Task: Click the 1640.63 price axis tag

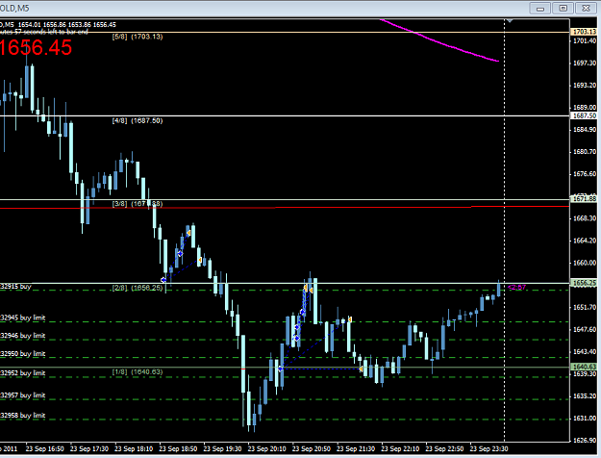Action: [584, 367]
